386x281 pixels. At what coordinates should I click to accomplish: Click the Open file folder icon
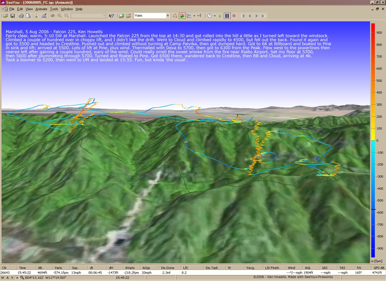(5, 16)
